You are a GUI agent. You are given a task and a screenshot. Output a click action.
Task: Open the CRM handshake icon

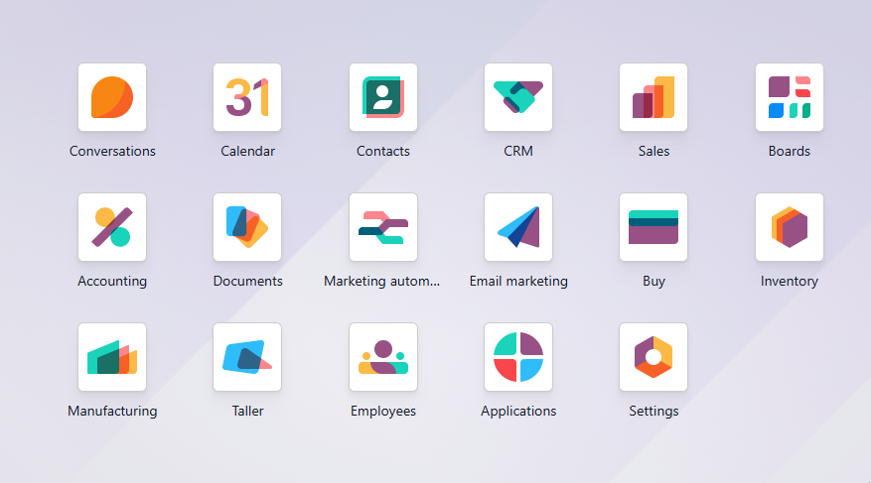(x=518, y=97)
